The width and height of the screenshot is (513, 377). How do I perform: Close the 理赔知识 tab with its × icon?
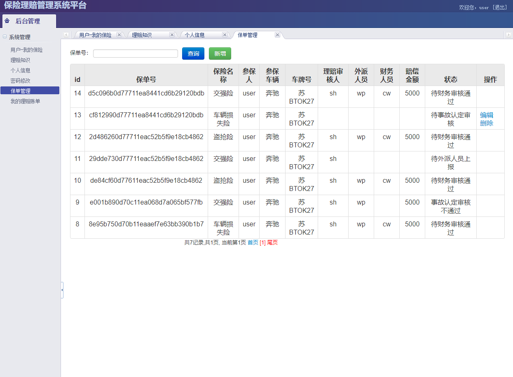click(x=172, y=35)
